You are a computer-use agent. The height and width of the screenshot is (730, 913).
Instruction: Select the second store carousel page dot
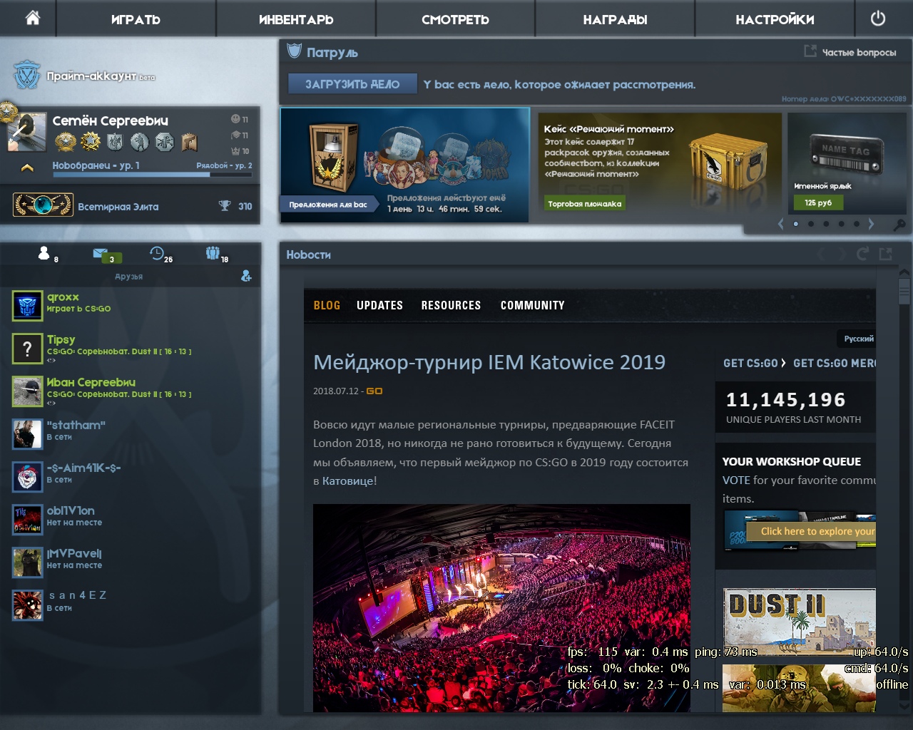click(x=811, y=224)
